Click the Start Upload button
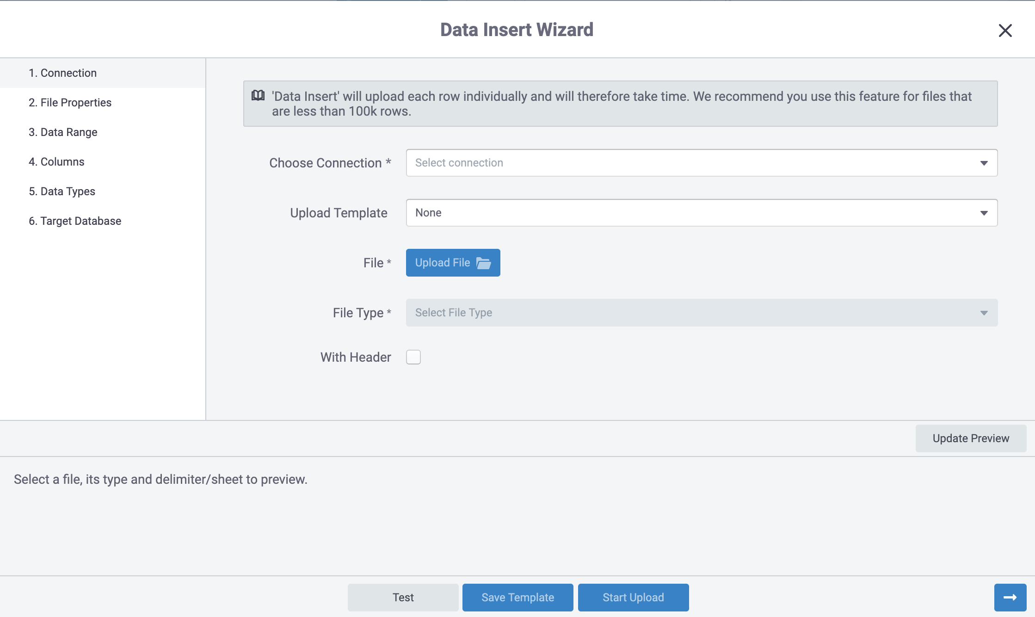The width and height of the screenshot is (1035, 617). click(x=634, y=598)
